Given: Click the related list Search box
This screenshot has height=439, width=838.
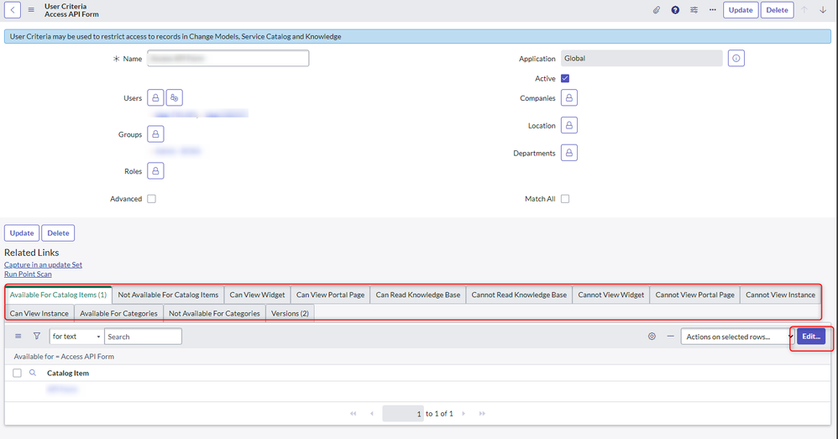Looking at the screenshot, I should 144,337.
